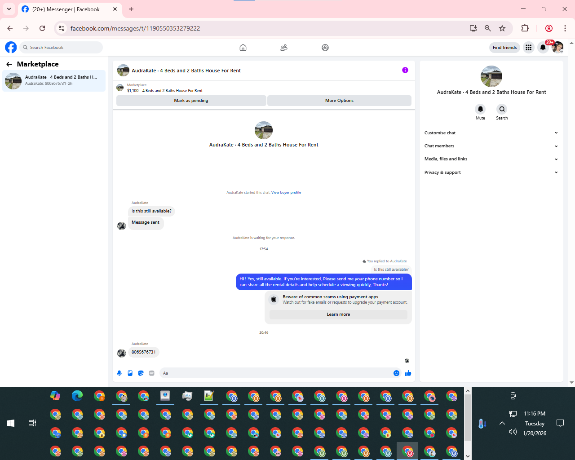Open the notifications bell icon
This screenshot has height=460, width=575.
[543, 48]
